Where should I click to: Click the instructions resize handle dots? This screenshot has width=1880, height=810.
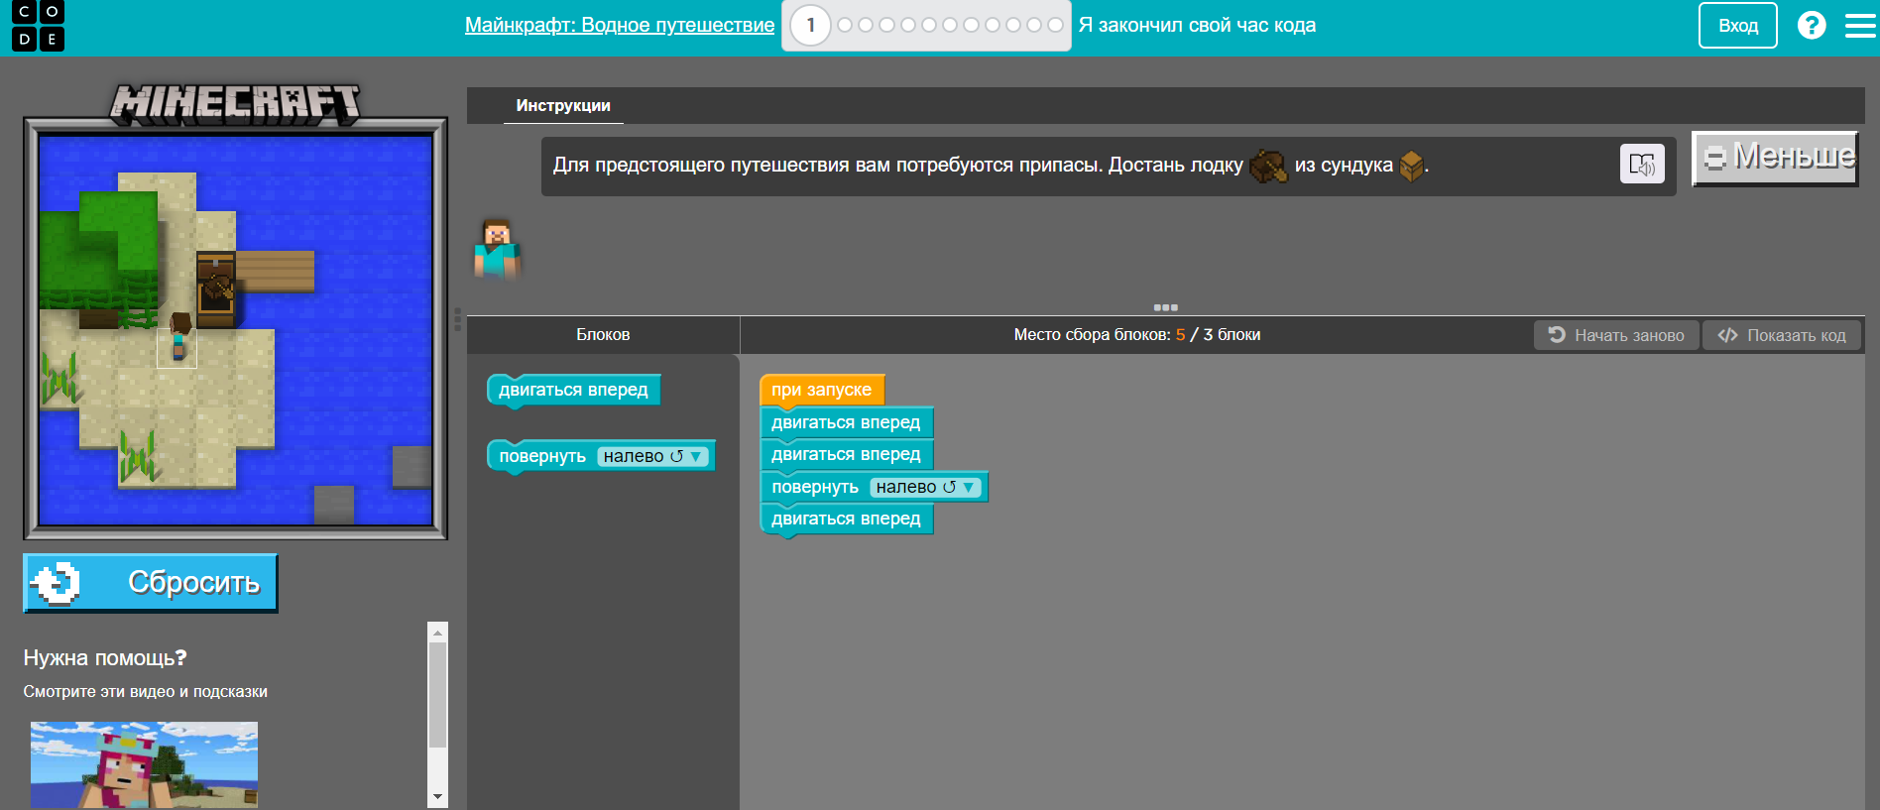pos(1166,307)
